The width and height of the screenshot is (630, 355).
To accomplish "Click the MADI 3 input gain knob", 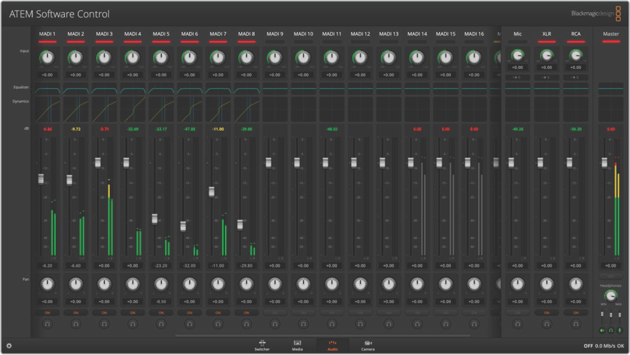I will click(x=104, y=58).
